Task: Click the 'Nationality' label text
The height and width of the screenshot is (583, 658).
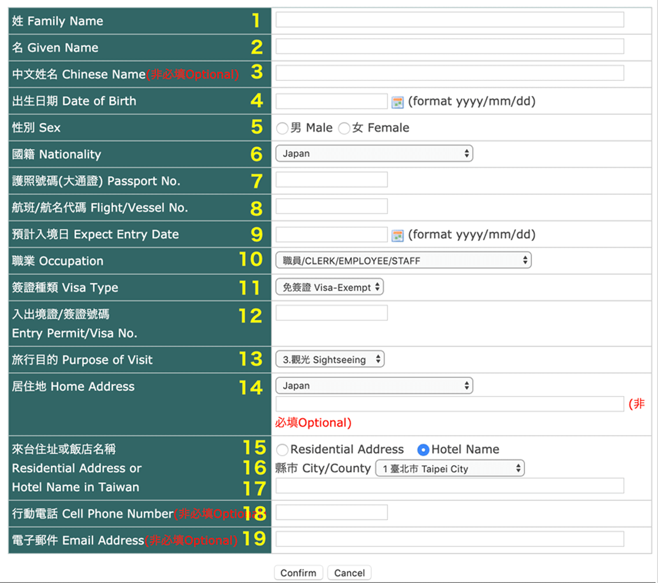Action: click(x=70, y=155)
